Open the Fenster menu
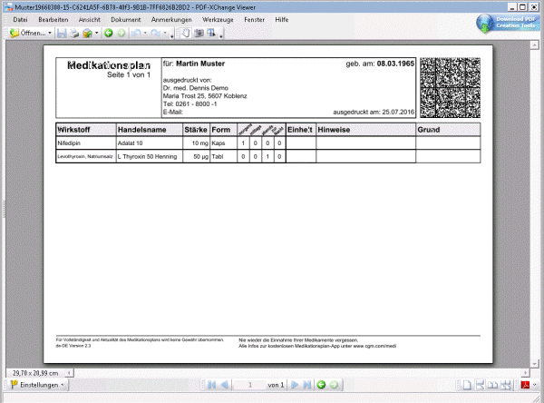This screenshot has height=403, width=544. (x=254, y=20)
